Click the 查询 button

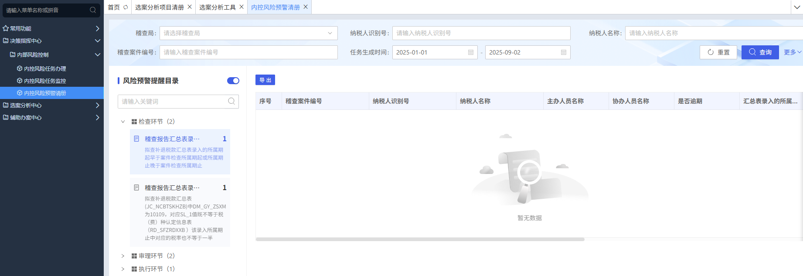(760, 52)
